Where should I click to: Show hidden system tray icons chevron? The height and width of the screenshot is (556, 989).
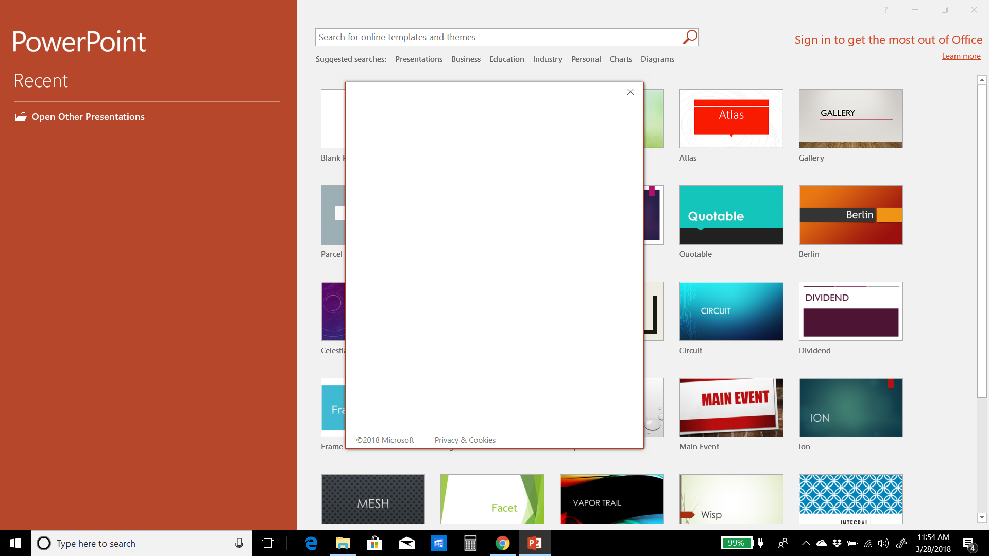coord(806,543)
